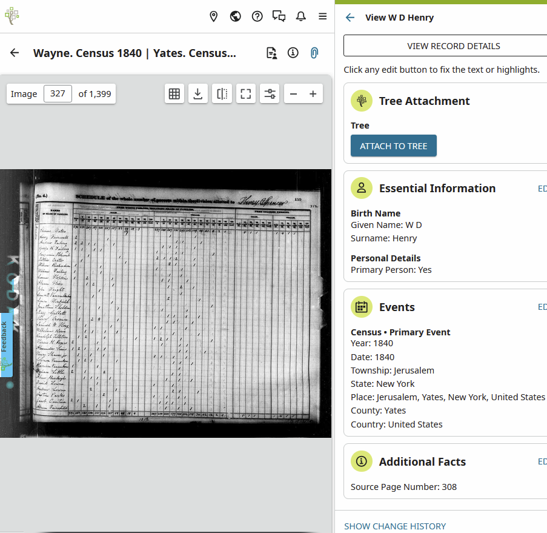The height and width of the screenshot is (533, 547).
Task: Click VIEW RECORD DETAILS button
Action: coord(454,45)
